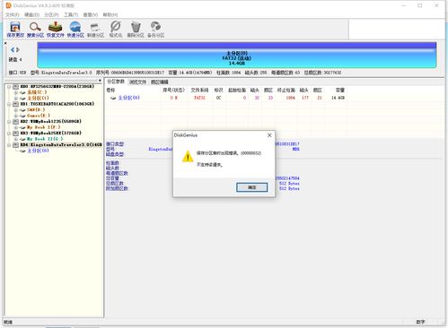Select the blue FAT32 partition bar
Screen dimensions: 448x328
(x=237, y=56)
